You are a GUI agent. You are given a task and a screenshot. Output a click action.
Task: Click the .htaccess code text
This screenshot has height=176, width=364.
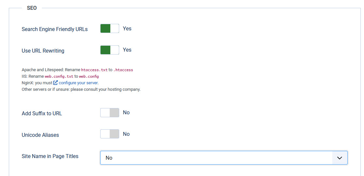pyautogui.click(x=123, y=70)
